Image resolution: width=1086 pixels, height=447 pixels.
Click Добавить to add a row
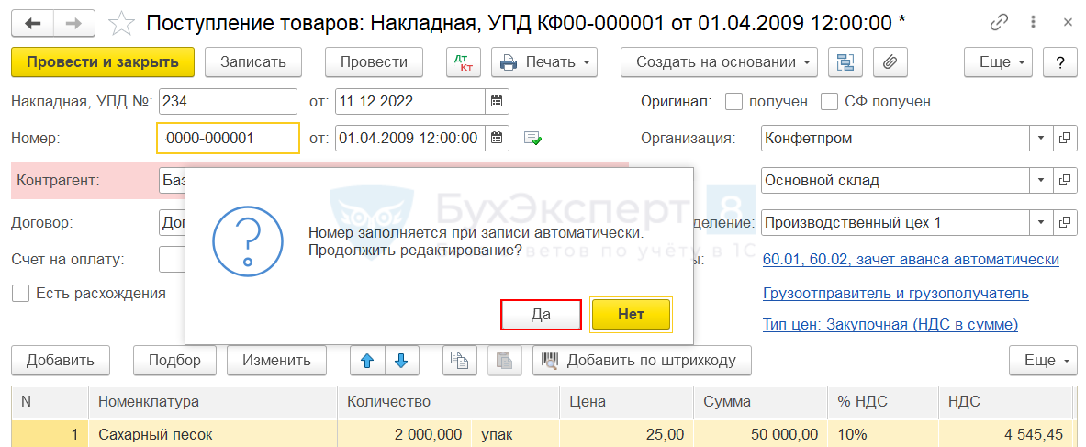(x=61, y=361)
